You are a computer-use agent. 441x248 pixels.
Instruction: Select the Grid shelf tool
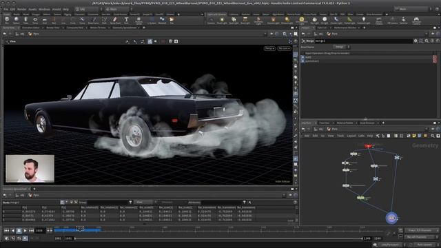click(44, 20)
